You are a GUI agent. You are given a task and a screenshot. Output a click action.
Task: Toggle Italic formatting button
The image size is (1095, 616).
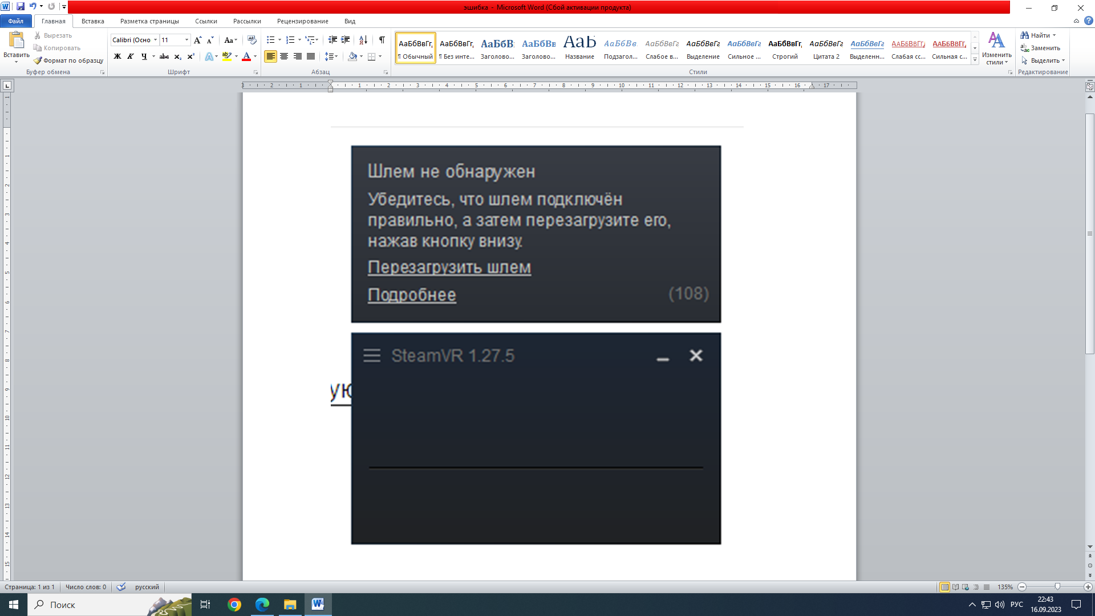click(131, 56)
